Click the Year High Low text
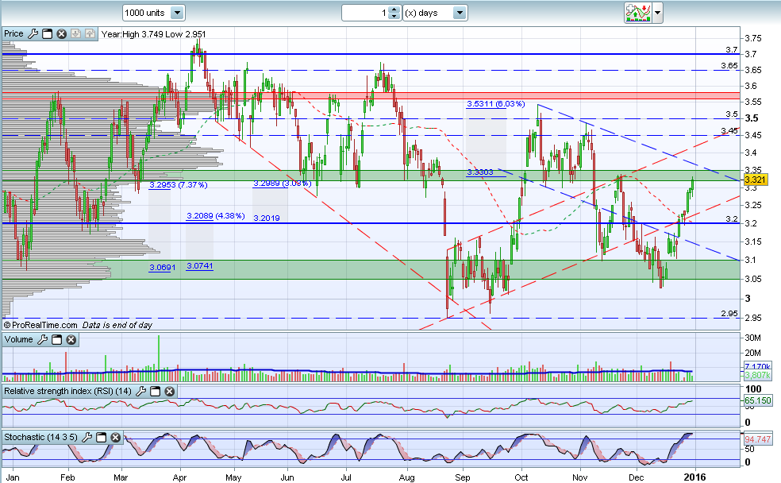The width and height of the screenshot is (781, 483). tap(153, 34)
